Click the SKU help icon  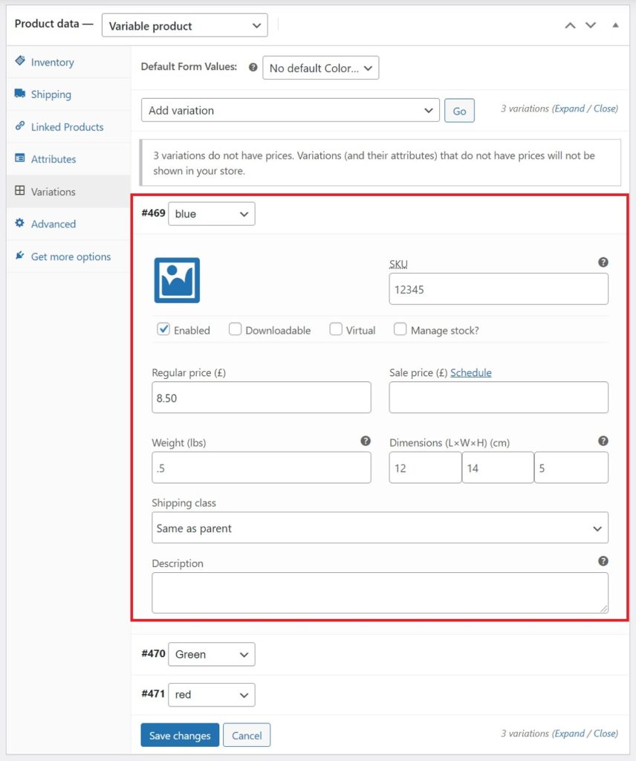click(x=603, y=262)
